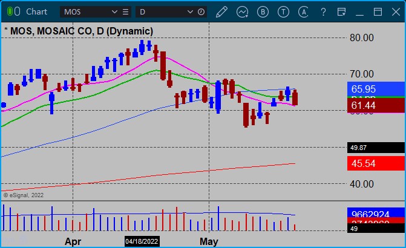Click the 04/18/2022 date marker
This screenshot has width=406, height=248.
142,241
